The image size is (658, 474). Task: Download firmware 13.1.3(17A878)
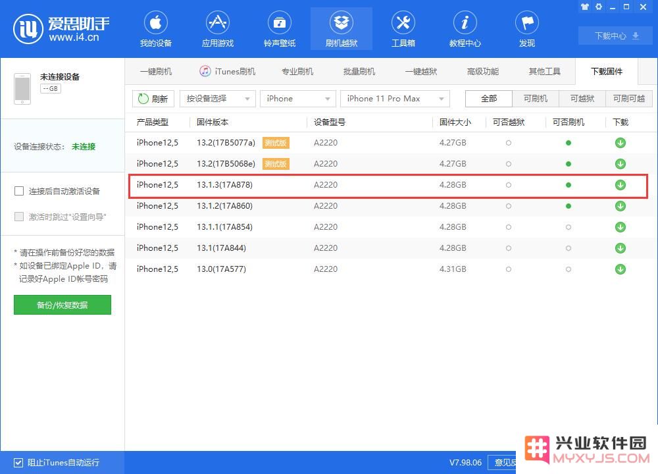620,185
